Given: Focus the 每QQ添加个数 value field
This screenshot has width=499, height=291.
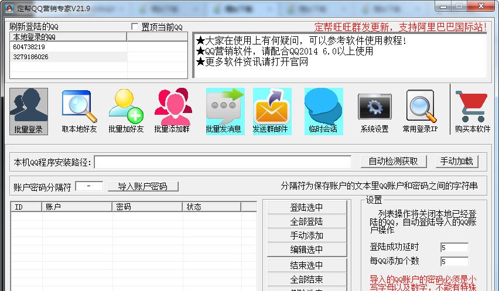Looking at the screenshot, I should click(454, 262).
